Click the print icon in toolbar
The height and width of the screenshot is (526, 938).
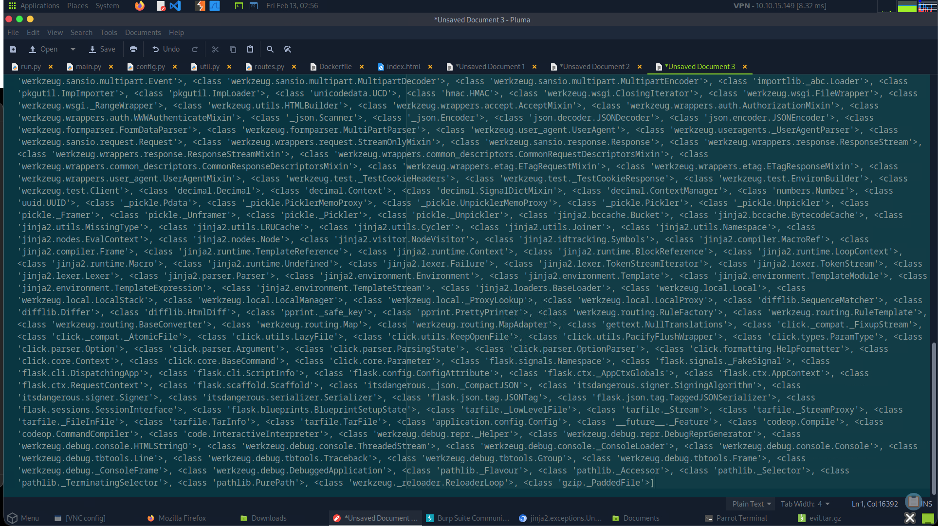(x=133, y=49)
